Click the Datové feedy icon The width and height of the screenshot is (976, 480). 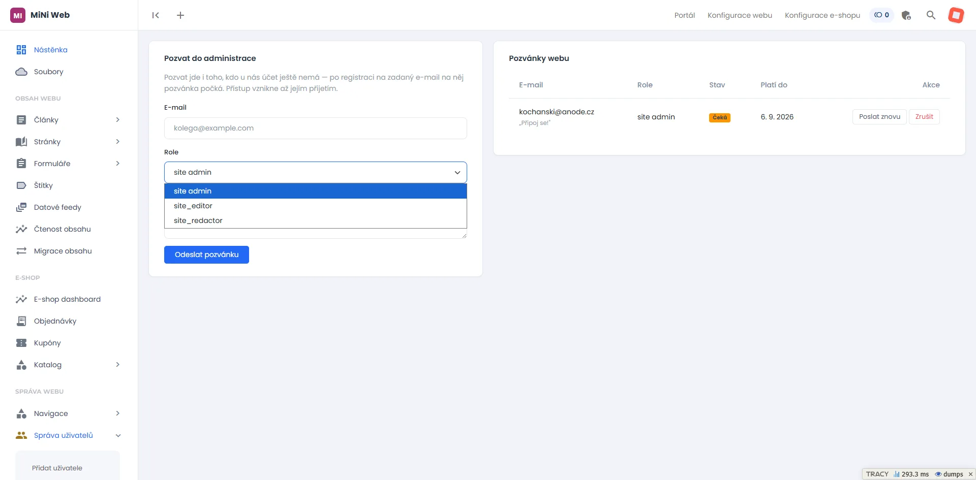click(x=21, y=207)
